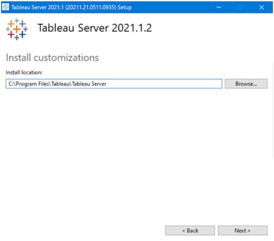Viewport: 274px width, 241px height.
Task: Click the Next button
Action: pyautogui.click(x=242, y=230)
